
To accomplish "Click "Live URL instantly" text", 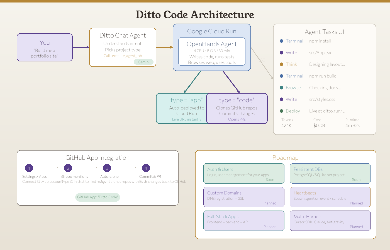I will 187,119.
